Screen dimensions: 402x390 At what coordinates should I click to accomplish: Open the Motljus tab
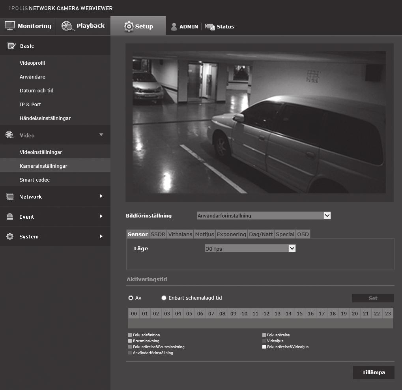204,234
